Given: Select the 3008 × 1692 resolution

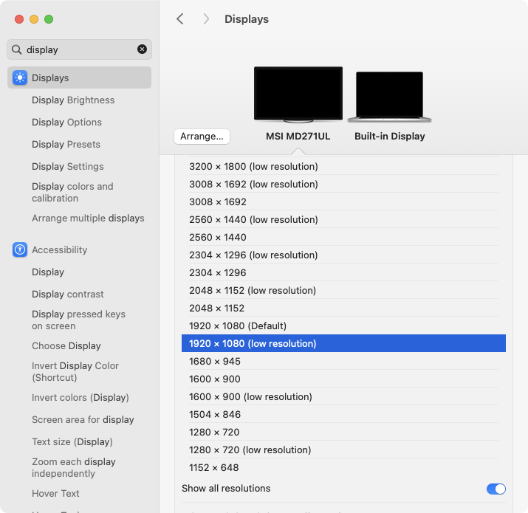Looking at the screenshot, I should (343, 202).
